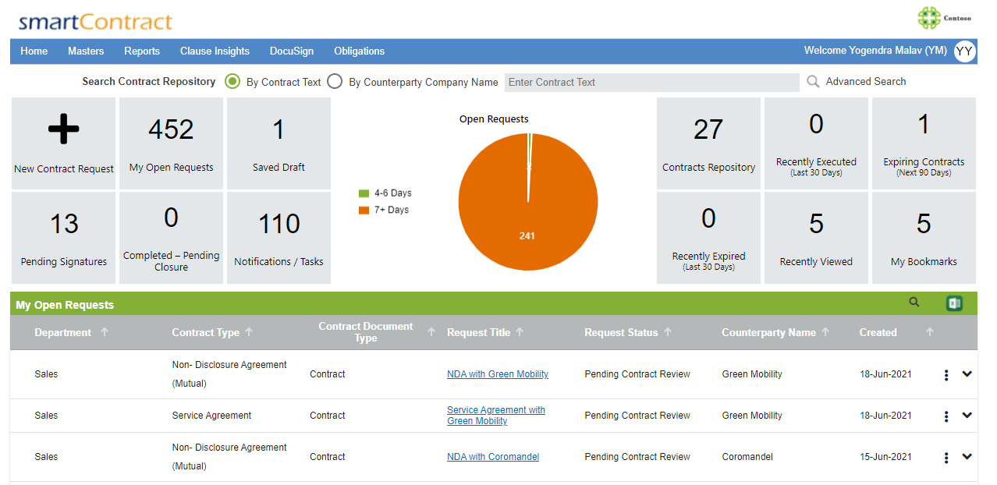Expand the NDA with Coromandel row chevron
Image resolution: width=997 pixels, height=485 pixels.
point(967,457)
